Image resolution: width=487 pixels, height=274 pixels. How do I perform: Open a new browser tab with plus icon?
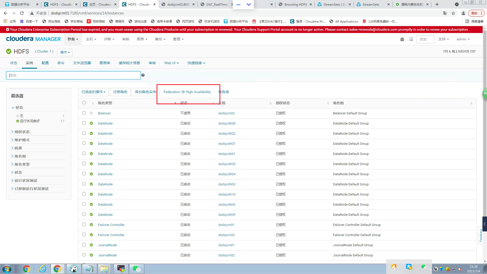(x=437, y=4)
